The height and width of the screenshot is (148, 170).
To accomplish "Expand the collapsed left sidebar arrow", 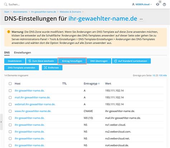I will click(x=1, y=122).
